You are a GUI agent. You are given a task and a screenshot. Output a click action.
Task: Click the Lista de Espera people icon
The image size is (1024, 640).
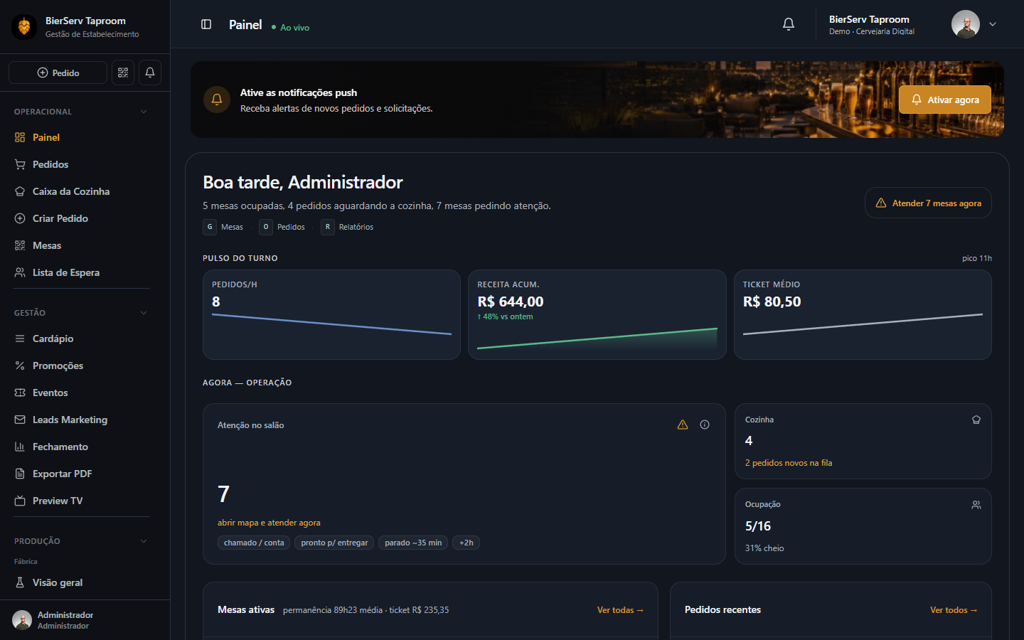point(20,272)
